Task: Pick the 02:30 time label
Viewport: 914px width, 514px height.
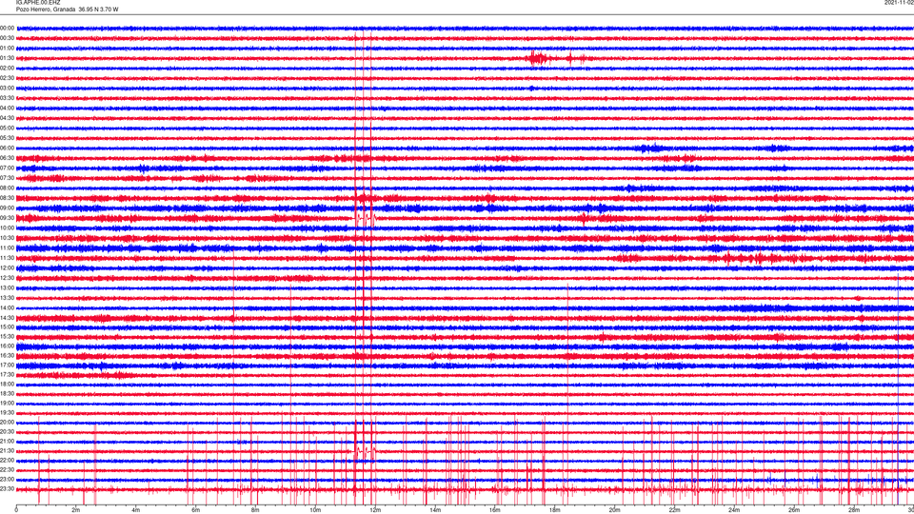Action: point(8,78)
